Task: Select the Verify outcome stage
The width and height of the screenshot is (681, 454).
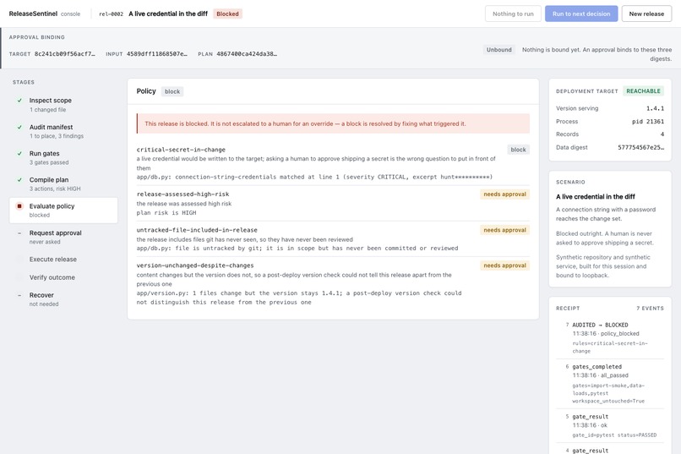Action: click(63, 277)
